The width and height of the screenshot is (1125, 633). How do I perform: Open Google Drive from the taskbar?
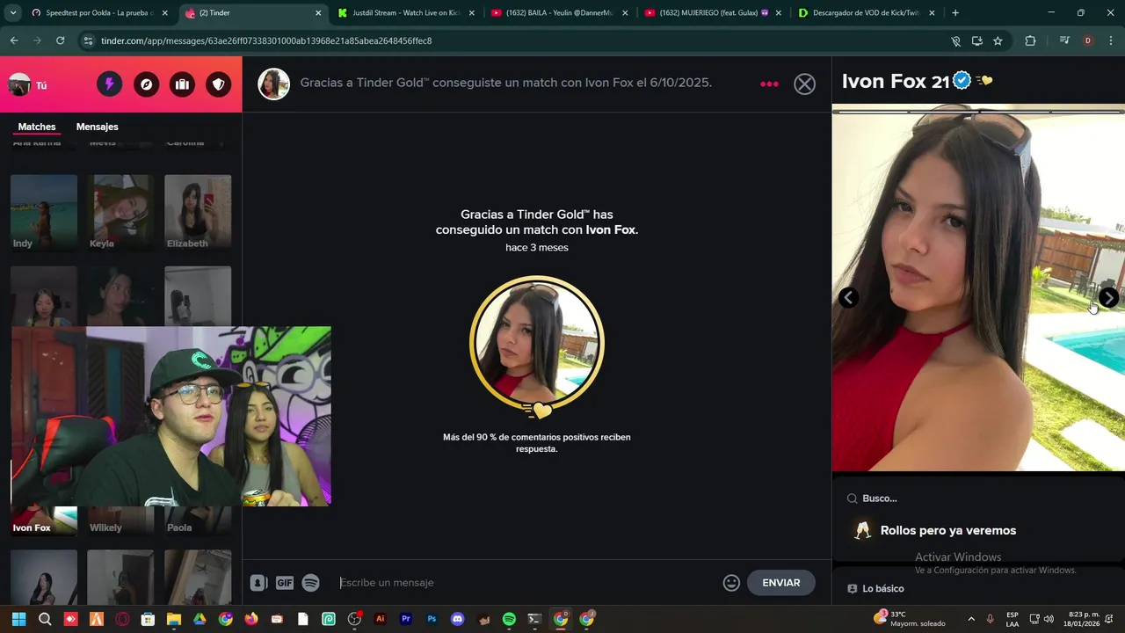pyautogui.click(x=200, y=619)
